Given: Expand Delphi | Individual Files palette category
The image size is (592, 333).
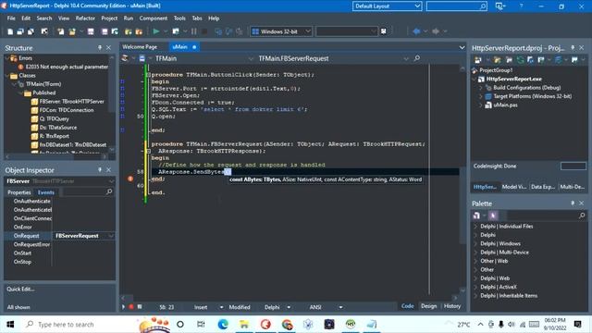Looking at the screenshot, I should click(475, 226).
